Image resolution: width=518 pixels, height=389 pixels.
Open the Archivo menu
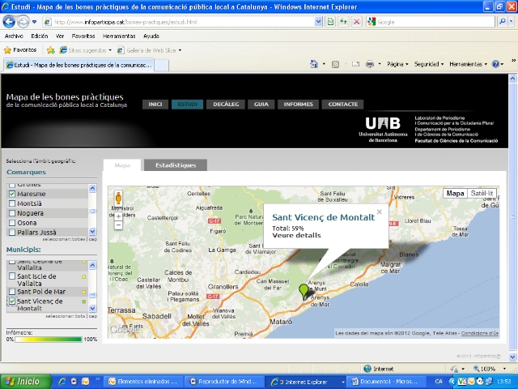coord(14,36)
